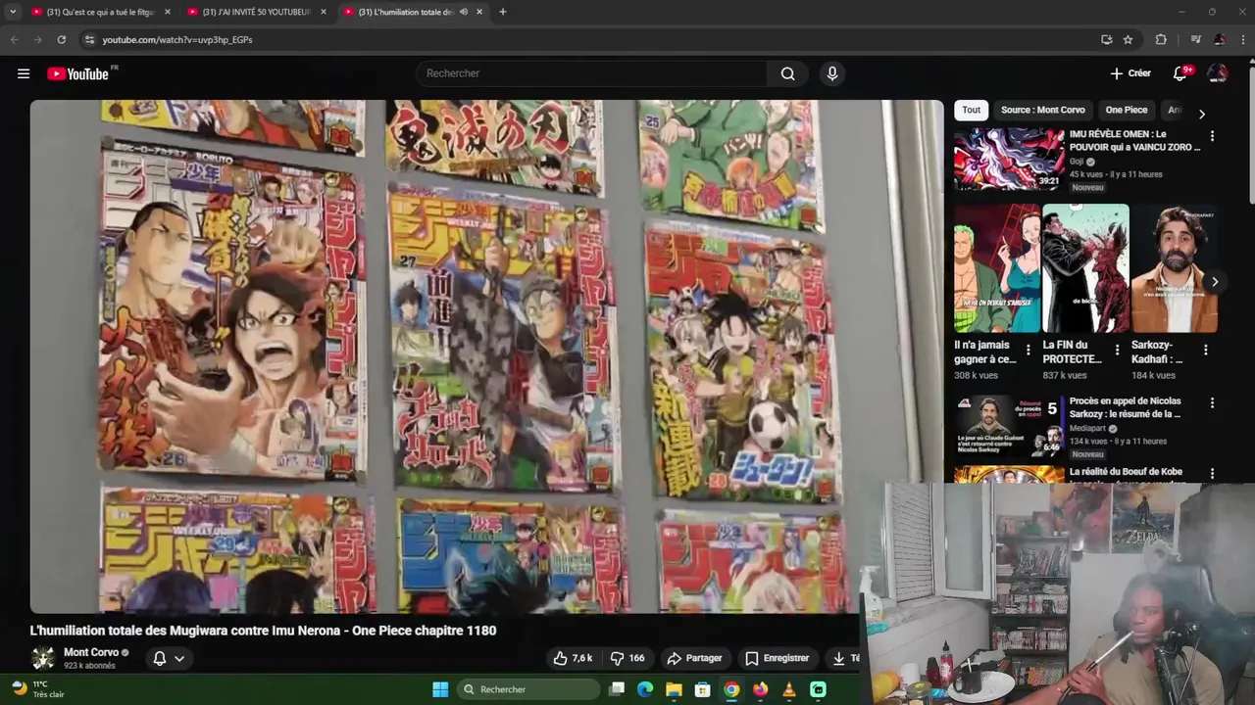Open the account avatar menu on YouTube
Image resolution: width=1255 pixels, height=705 pixels.
tap(1218, 73)
